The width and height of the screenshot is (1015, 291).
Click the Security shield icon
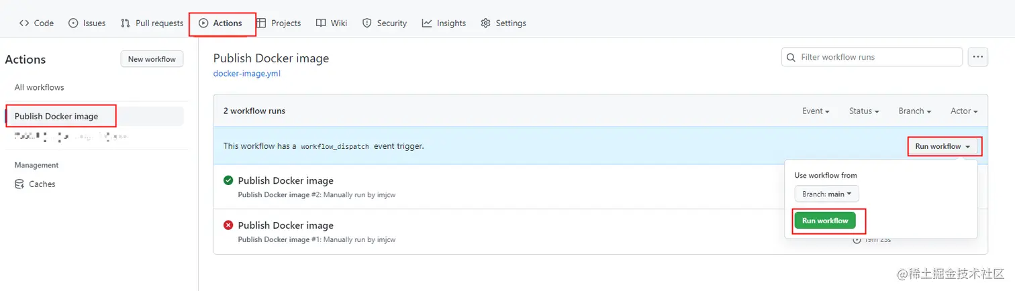coord(367,23)
